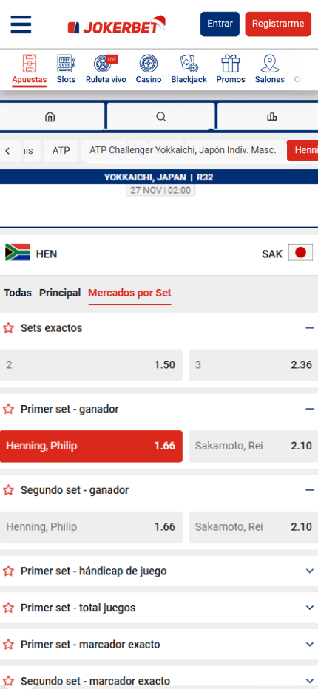Click the Registrarme button
The width and height of the screenshot is (318, 689).
coord(278,24)
